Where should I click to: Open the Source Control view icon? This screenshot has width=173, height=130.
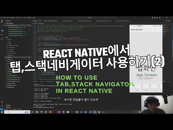tap(2, 30)
